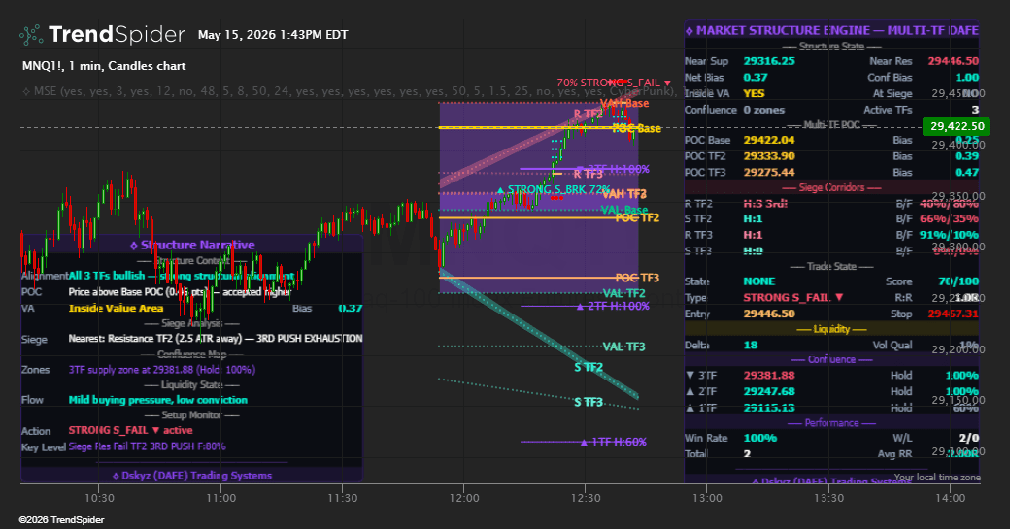Click the 3TF supply zone at 29381.88 text

161,370
